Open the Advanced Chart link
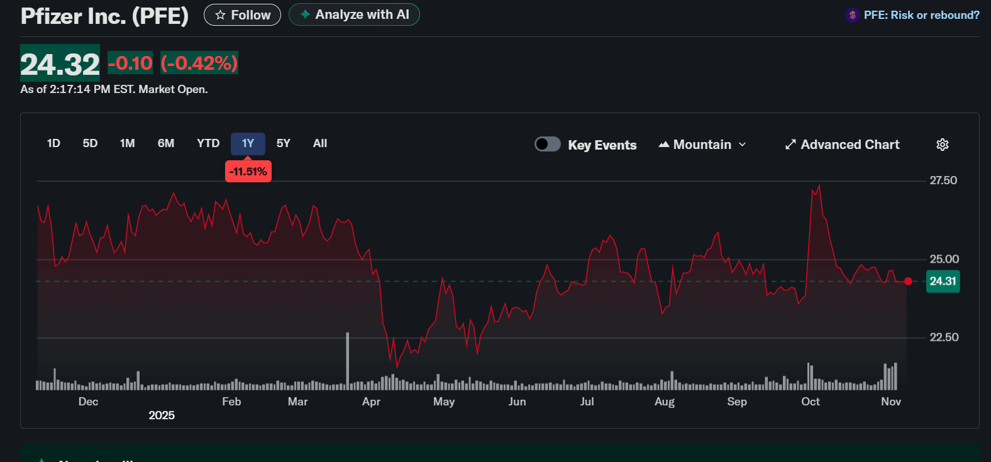Screen dimensions: 991x462 [x=850, y=145]
